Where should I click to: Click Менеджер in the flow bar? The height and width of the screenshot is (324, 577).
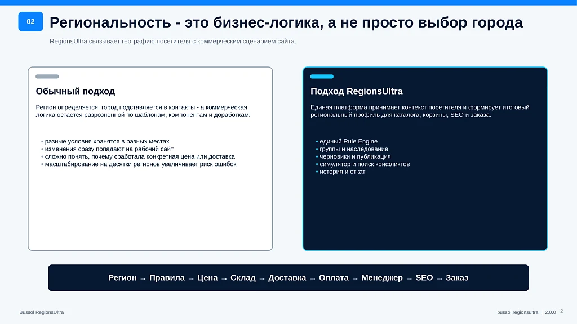(382, 278)
